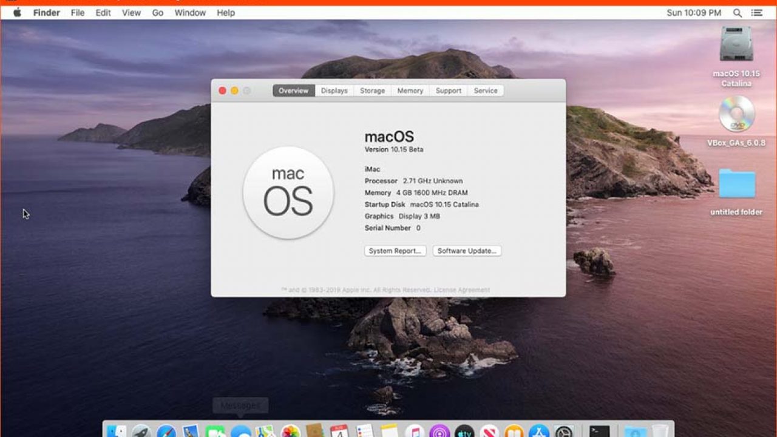The height and width of the screenshot is (437, 777).
Task: Launch App Store from the Dock
Action: click(x=539, y=432)
